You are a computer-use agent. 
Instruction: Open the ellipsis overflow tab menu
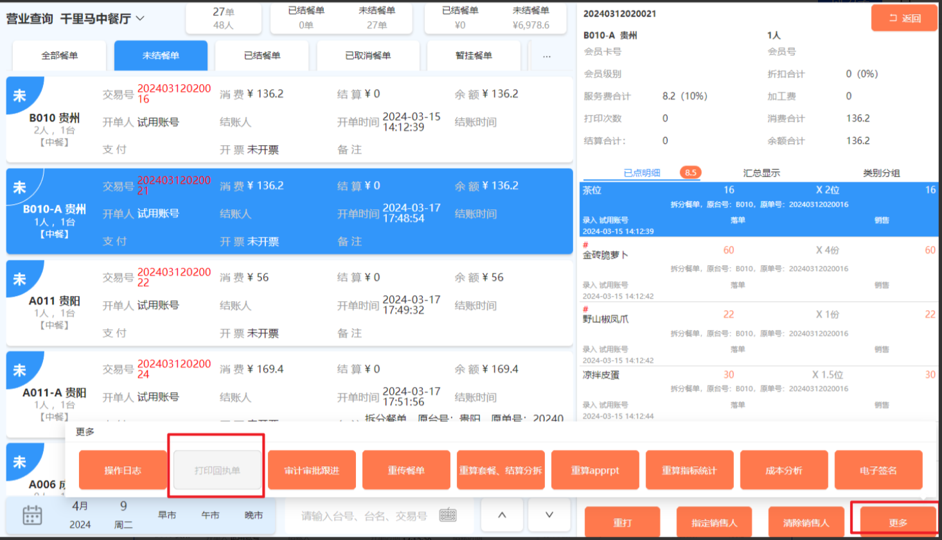pos(546,56)
